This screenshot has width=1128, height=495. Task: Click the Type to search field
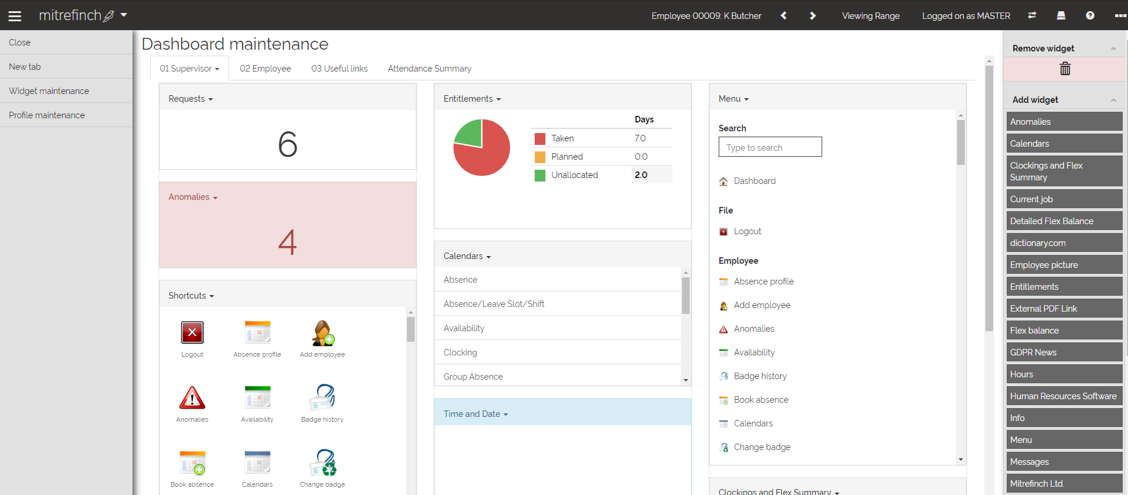pos(770,147)
